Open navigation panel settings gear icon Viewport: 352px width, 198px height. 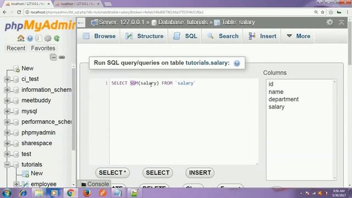pos(48,38)
